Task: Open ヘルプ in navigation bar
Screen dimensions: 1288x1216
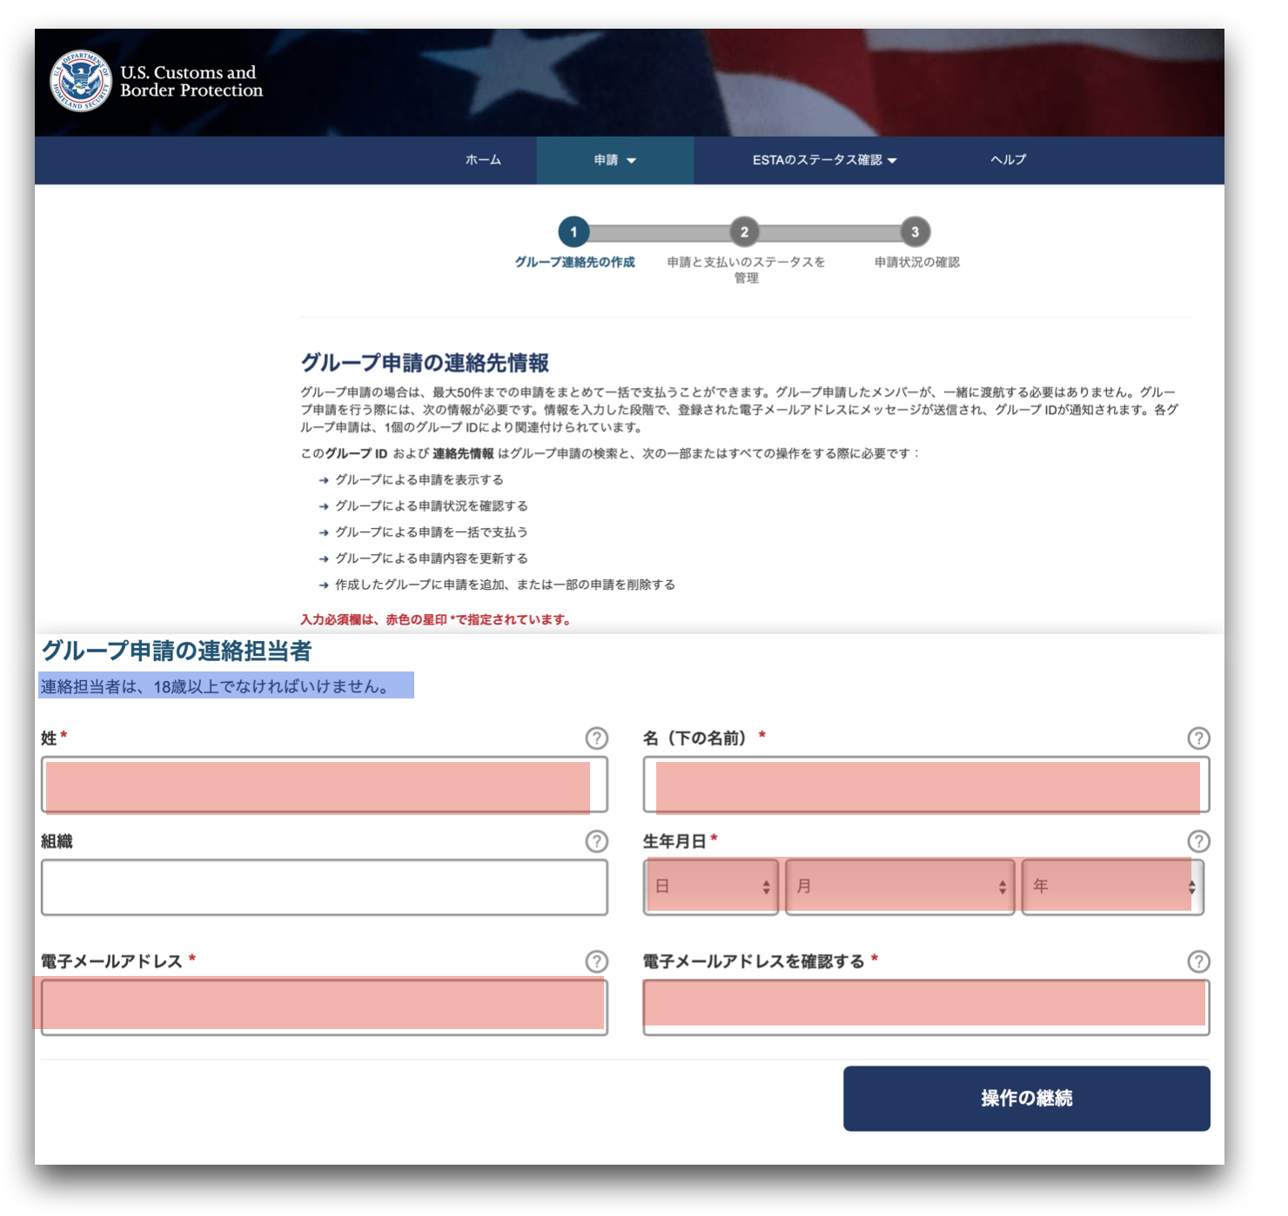Action: [1008, 160]
